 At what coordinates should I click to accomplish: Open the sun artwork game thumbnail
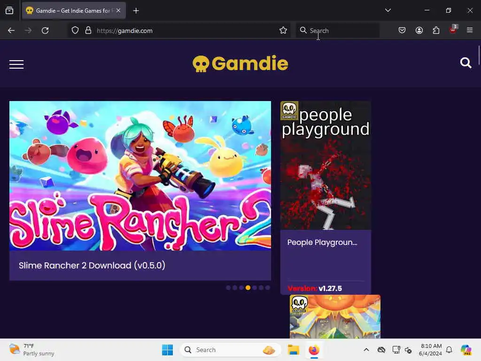[x=335, y=316]
